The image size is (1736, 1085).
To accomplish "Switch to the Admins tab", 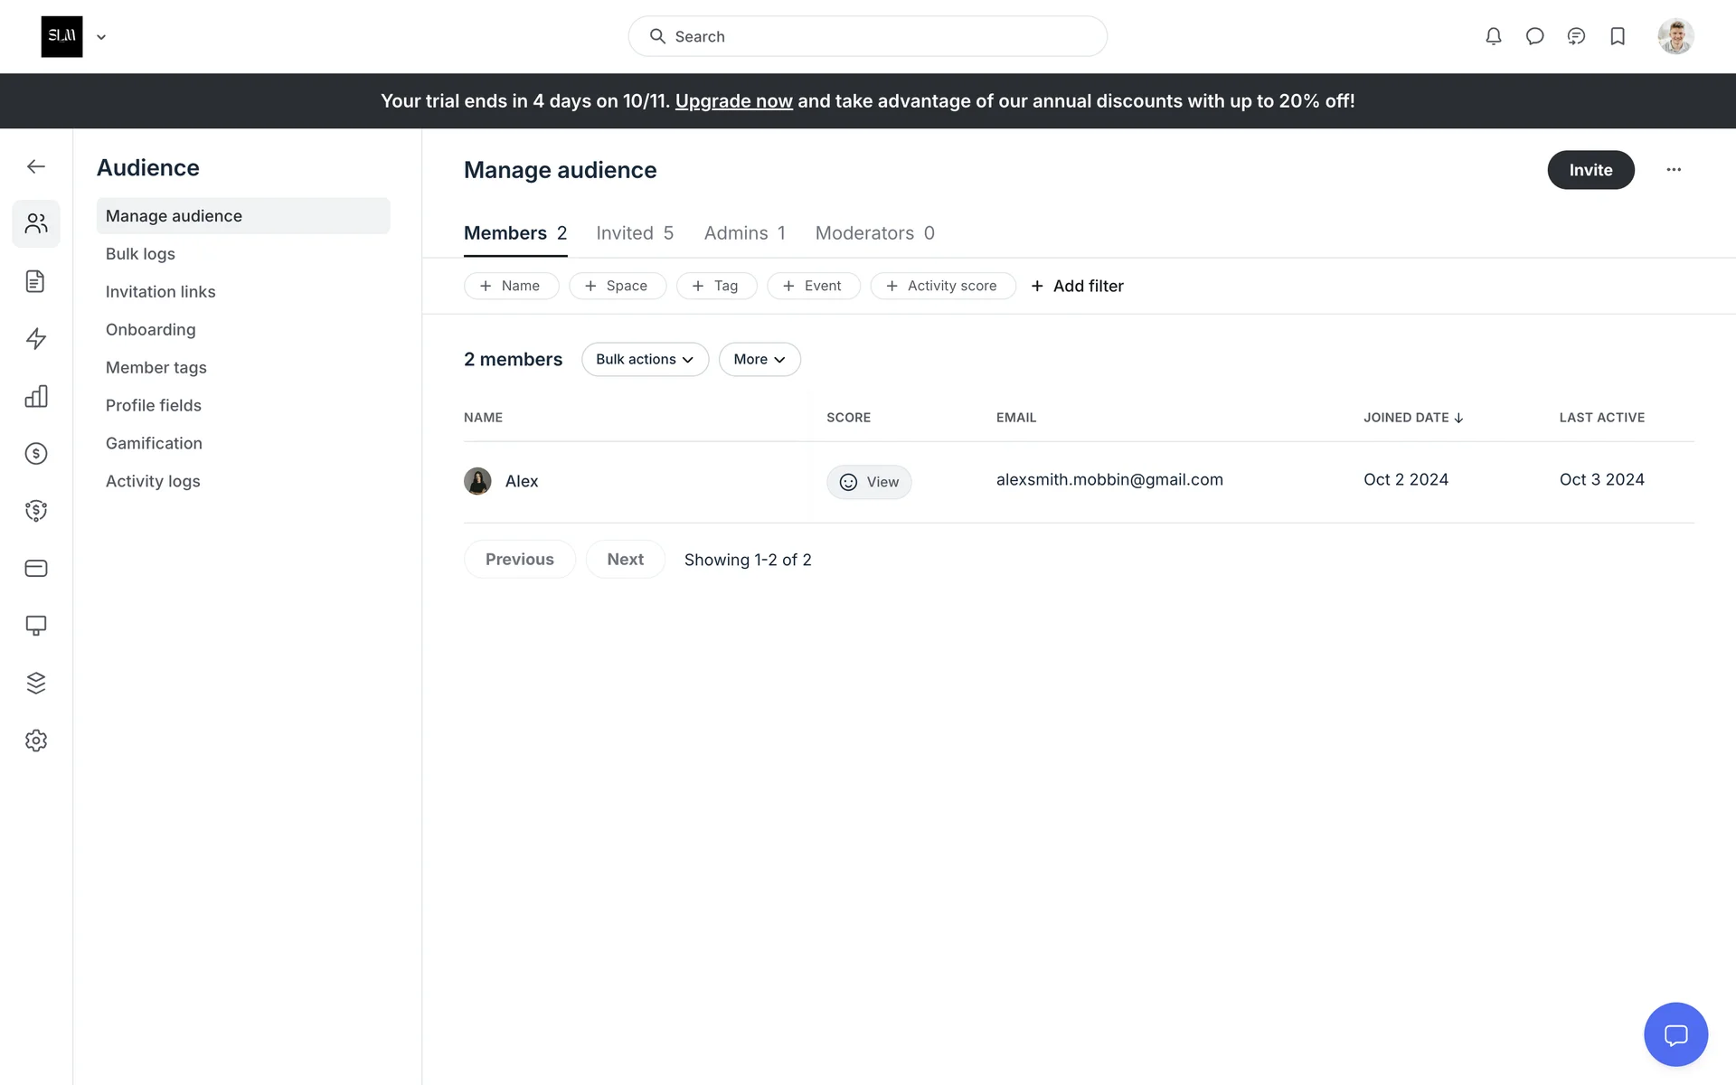I will (x=744, y=233).
